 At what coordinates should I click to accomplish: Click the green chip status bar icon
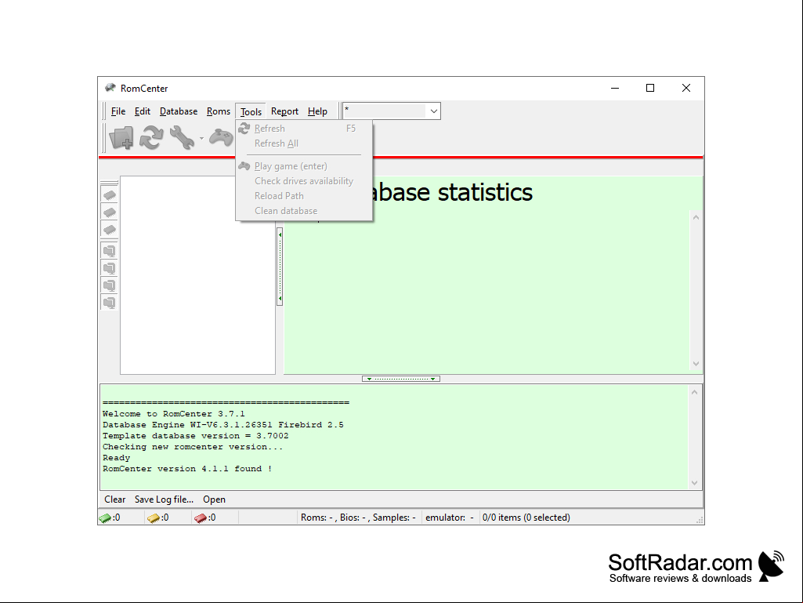point(105,518)
